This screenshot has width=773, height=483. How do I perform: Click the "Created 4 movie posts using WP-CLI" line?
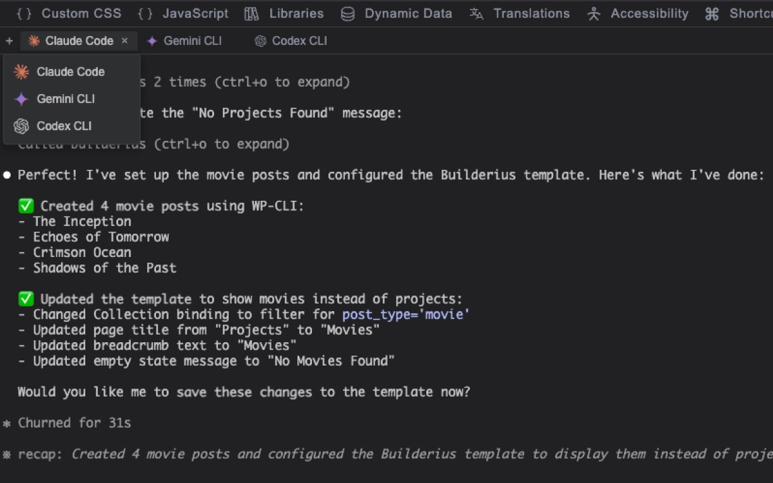161,206
